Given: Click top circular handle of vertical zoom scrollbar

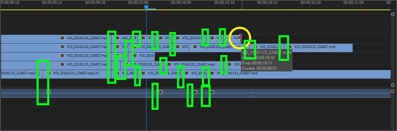Looking at the screenshot, I should click(393, 14).
